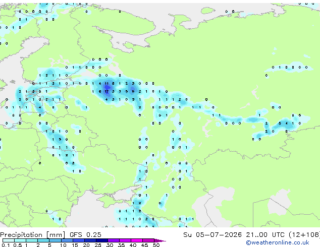Click the "GFS 0.25" model label
This screenshot has height=247, width=320.
(85, 235)
